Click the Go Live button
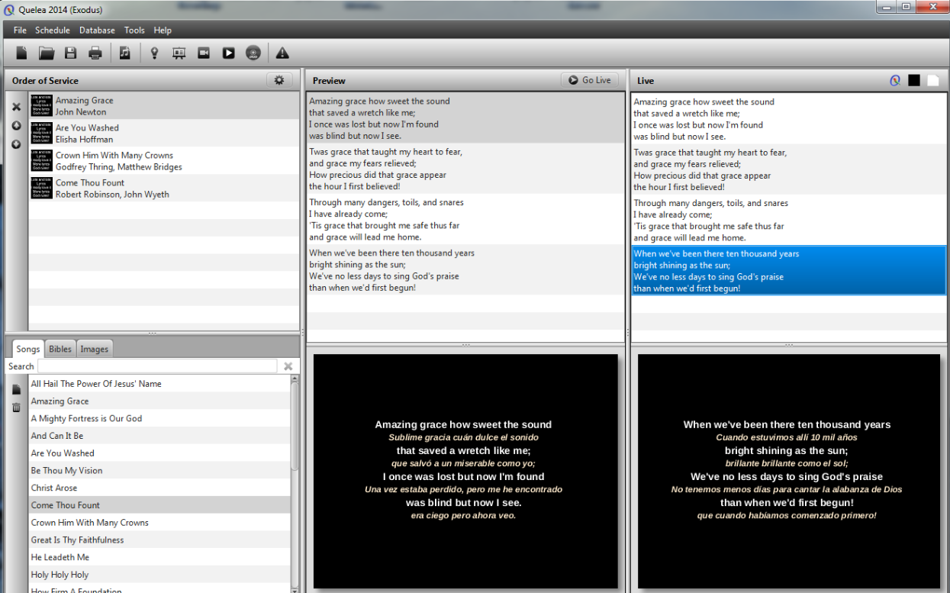 coord(591,80)
